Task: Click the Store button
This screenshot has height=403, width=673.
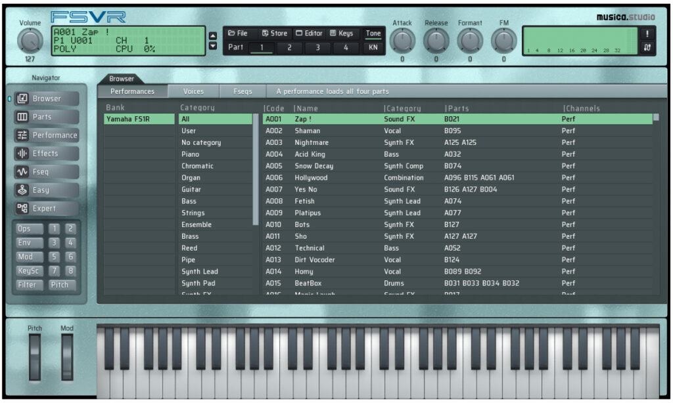Action: [x=275, y=33]
